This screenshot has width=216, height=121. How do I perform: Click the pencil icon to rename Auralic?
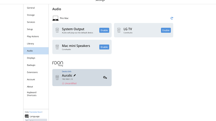coord(75,75)
